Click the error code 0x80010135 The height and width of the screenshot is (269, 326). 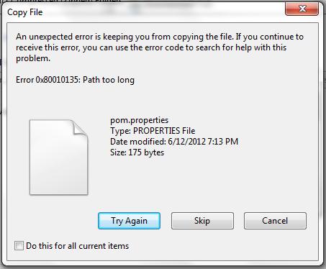[x=58, y=80]
